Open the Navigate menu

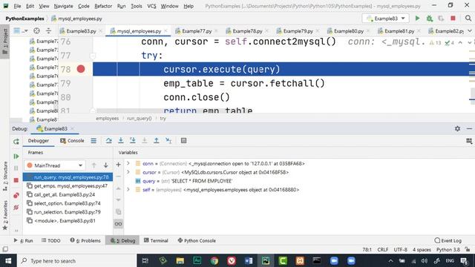coord(63,6)
